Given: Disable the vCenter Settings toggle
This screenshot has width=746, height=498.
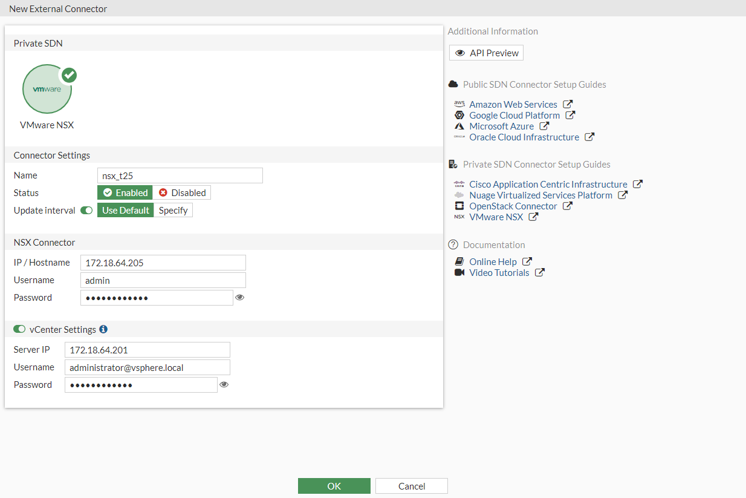Looking at the screenshot, I should pyautogui.click(x=20, y=329).
